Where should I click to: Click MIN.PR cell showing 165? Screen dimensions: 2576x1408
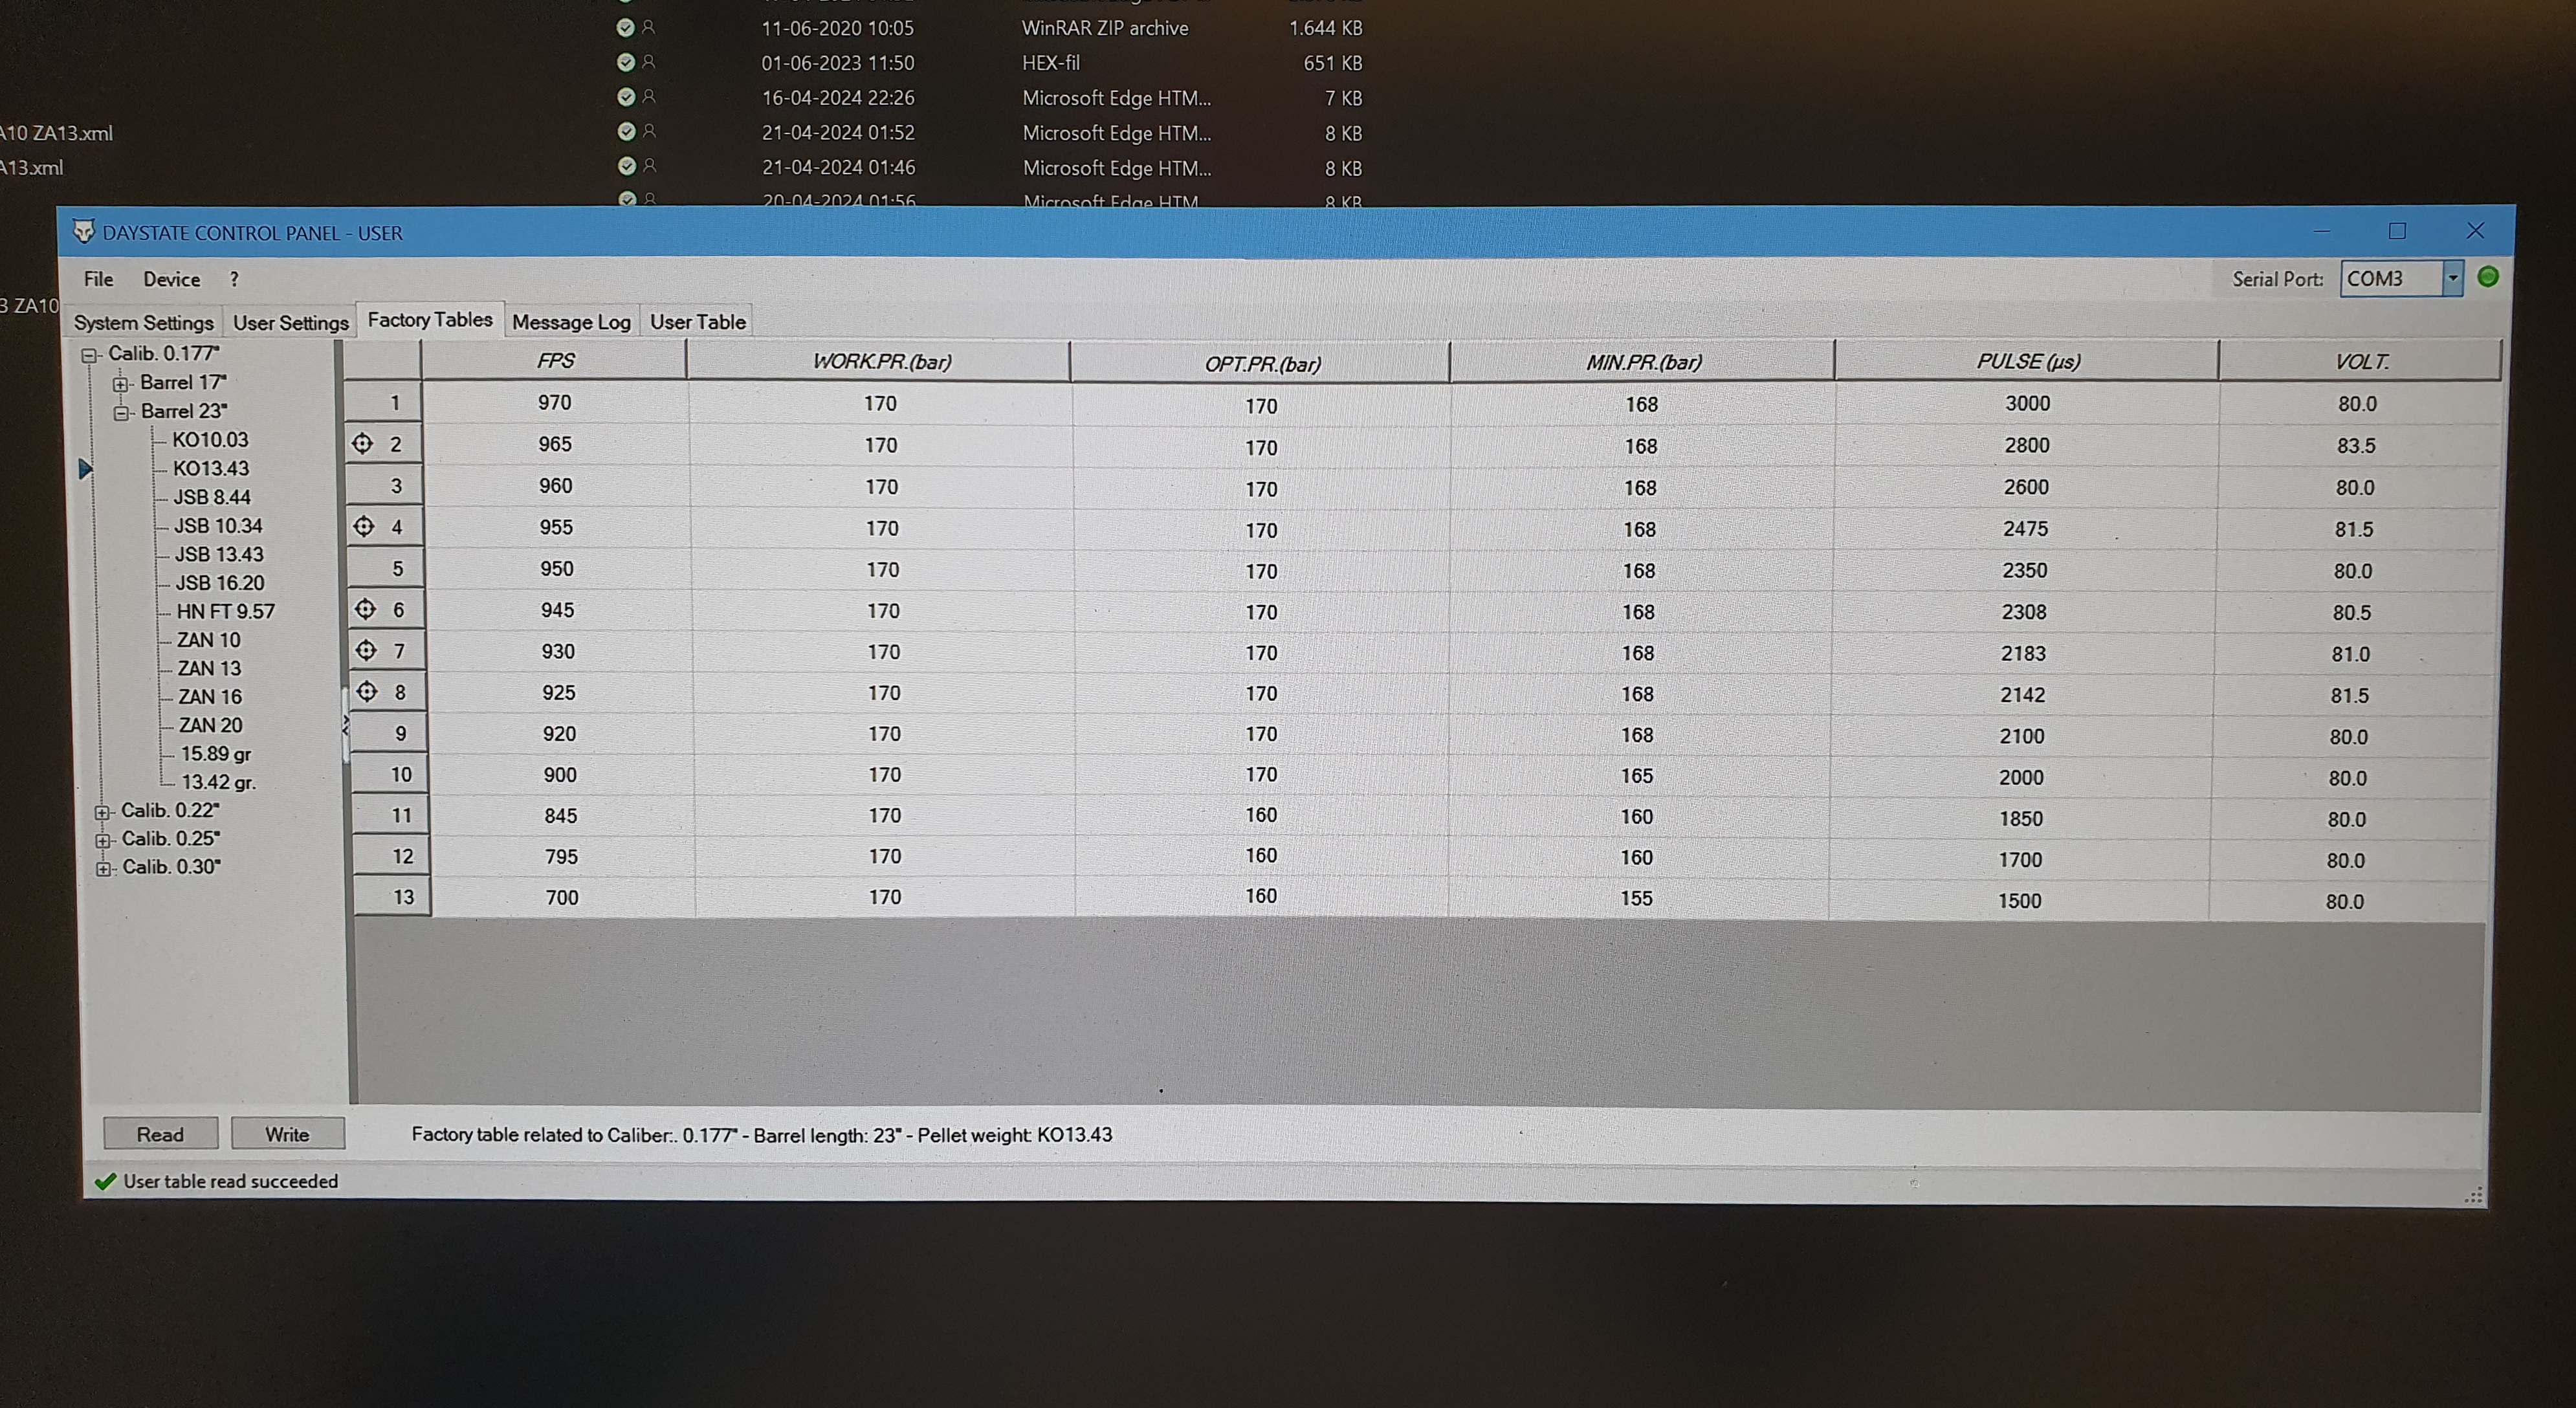click(1637, 775)
